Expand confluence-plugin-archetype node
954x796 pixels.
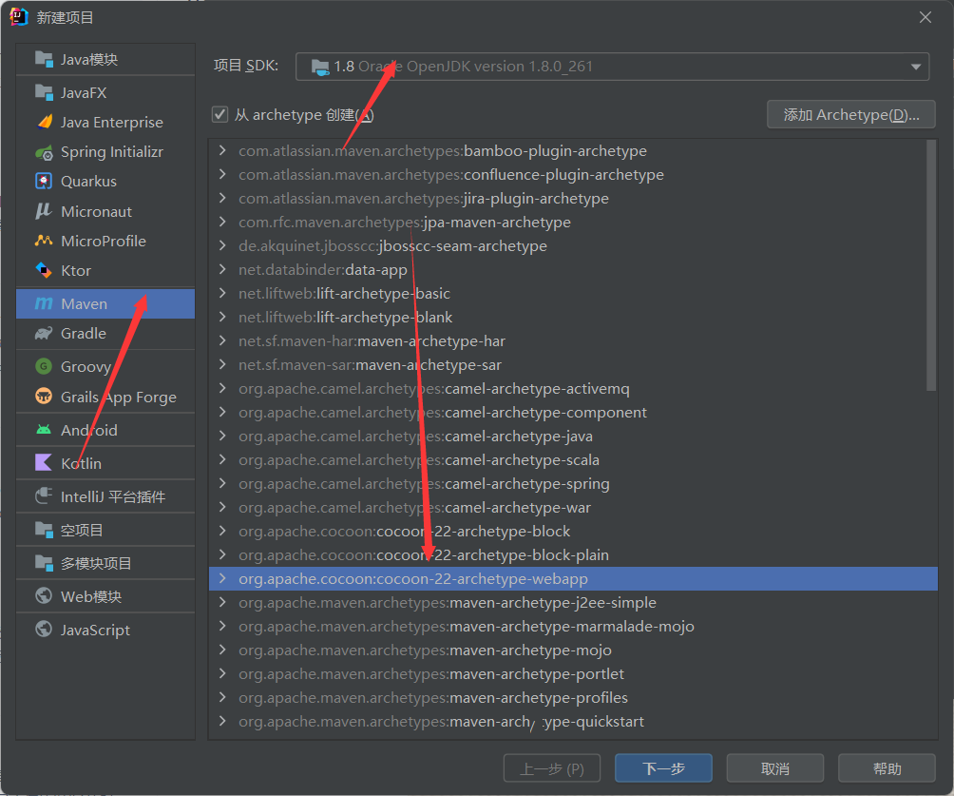coord(222,174)
